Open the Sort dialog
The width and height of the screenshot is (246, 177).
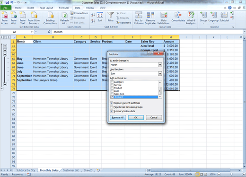(100, 17)
